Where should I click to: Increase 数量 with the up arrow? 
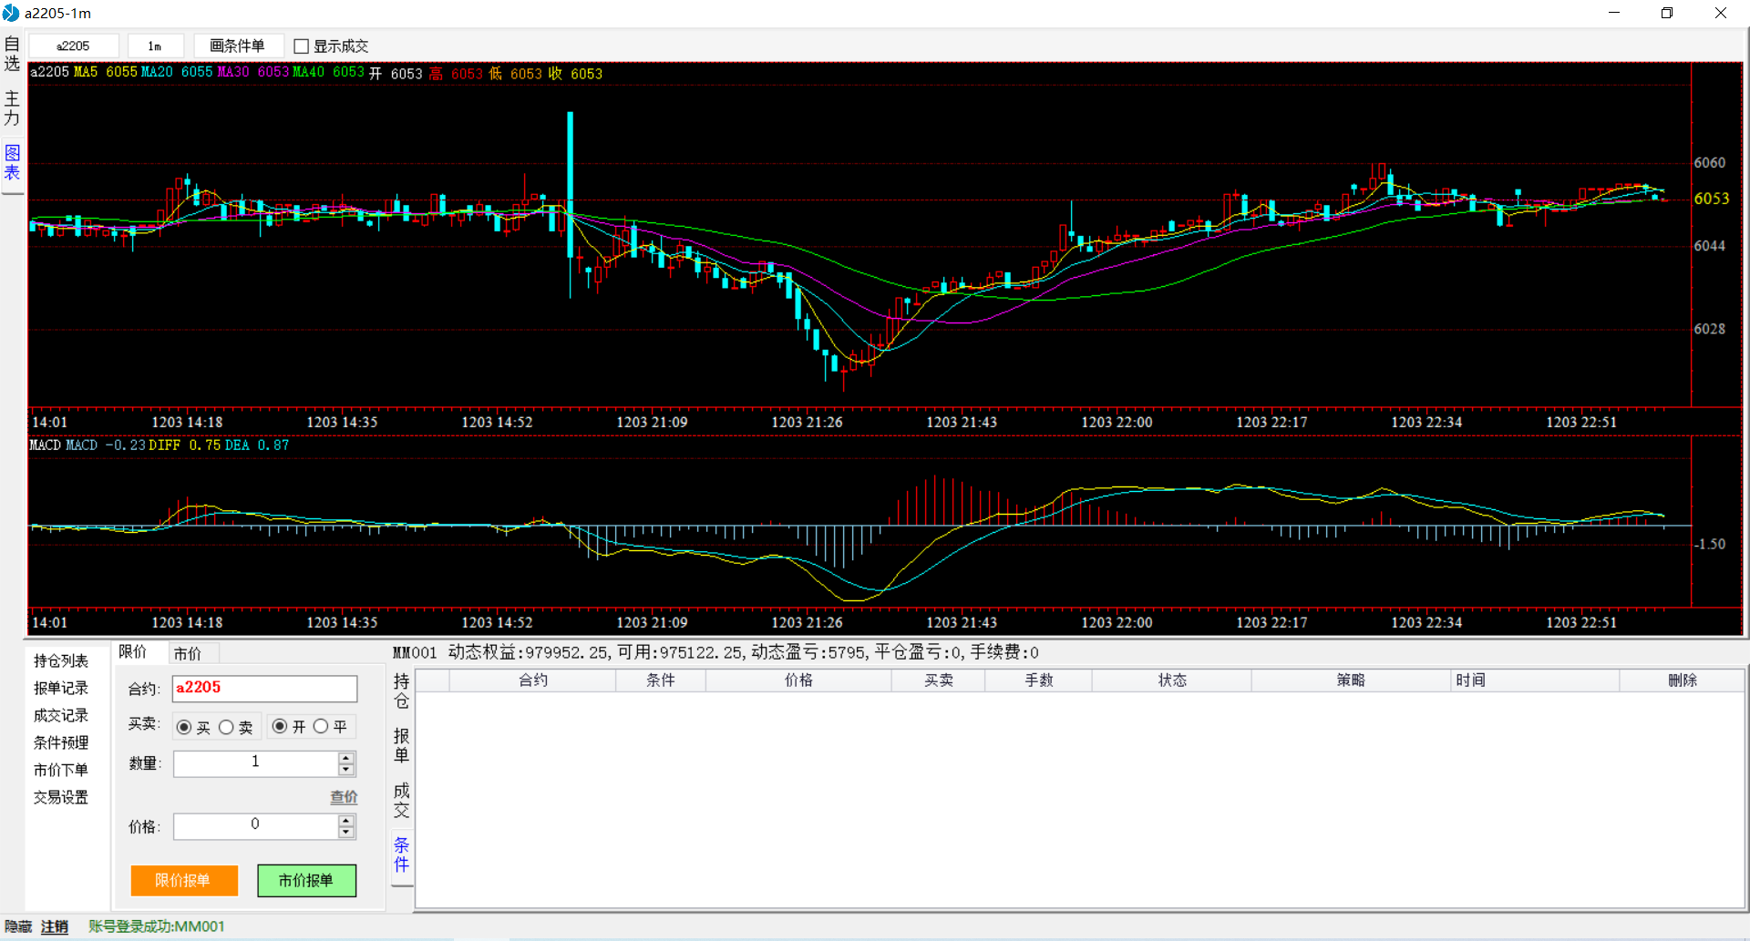coord(345,757)
